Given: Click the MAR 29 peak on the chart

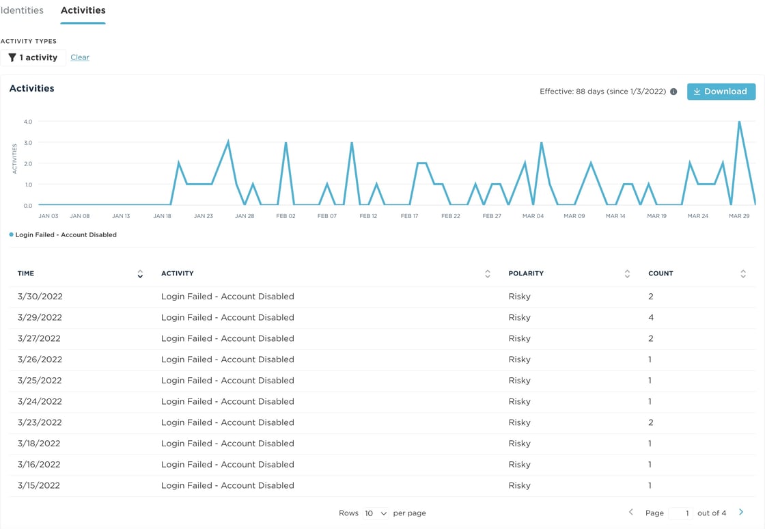Looking at the screenshot, I should 740,122.
